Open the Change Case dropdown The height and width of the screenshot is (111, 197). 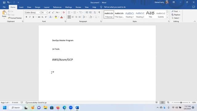click(58, 12)
